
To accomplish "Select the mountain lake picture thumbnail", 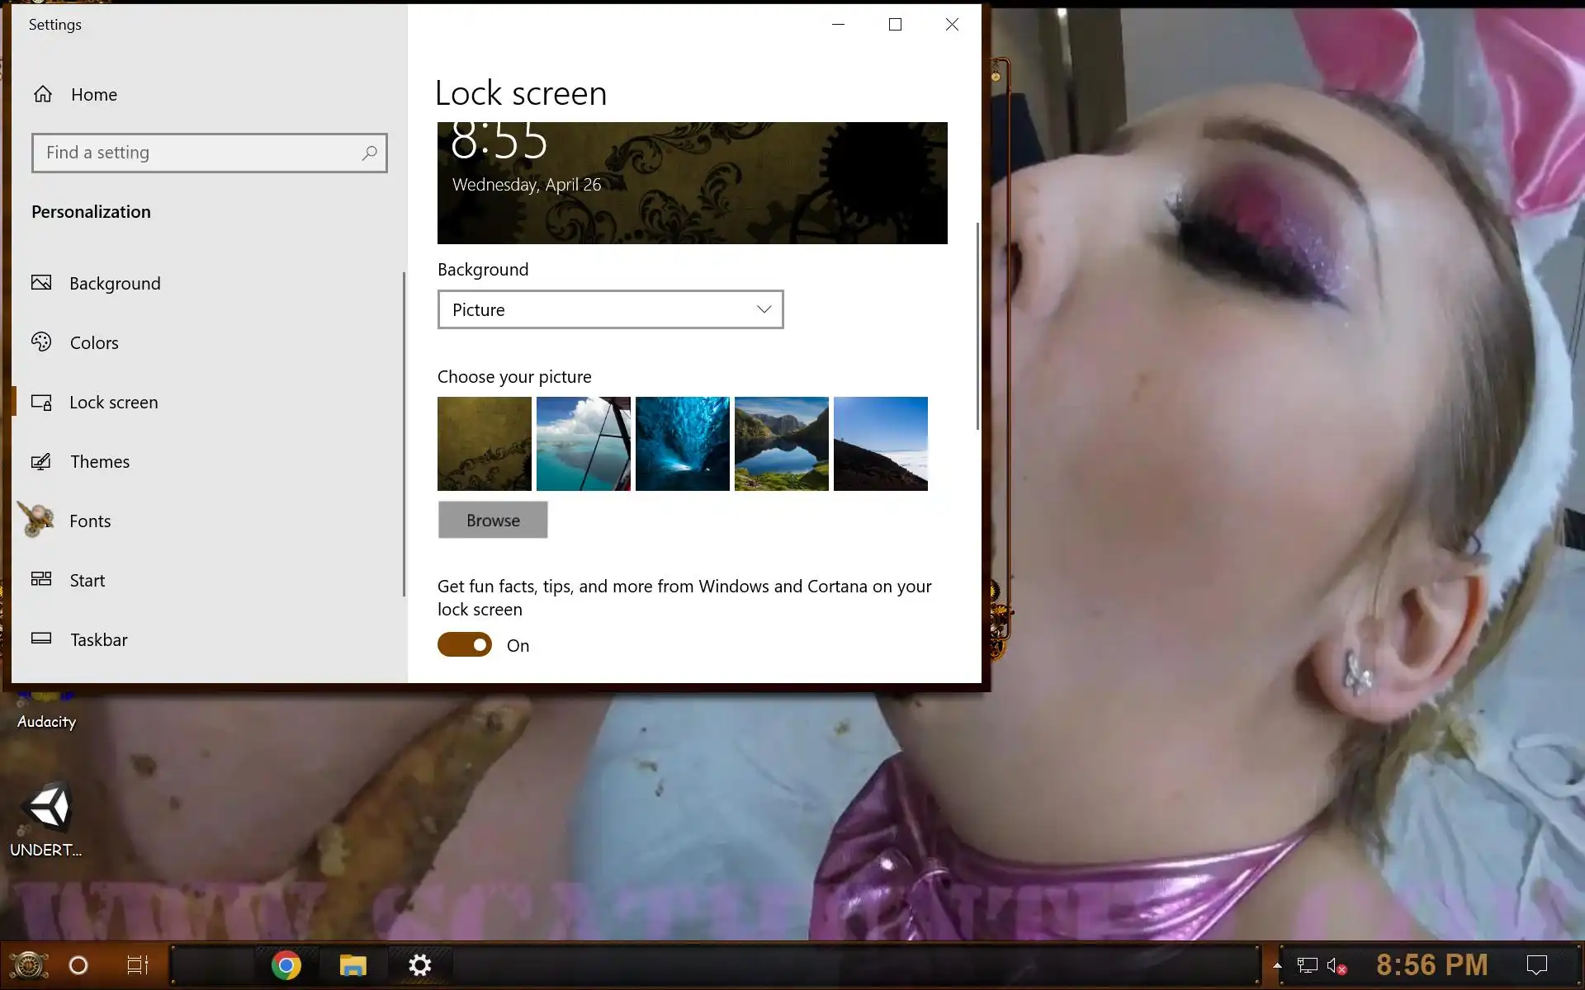I will click(x=782, y=444).
